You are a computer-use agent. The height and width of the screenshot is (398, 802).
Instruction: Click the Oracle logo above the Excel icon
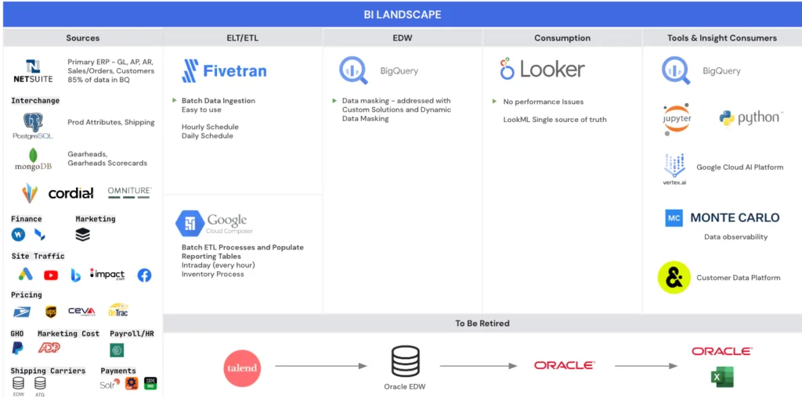click(721, 351)
